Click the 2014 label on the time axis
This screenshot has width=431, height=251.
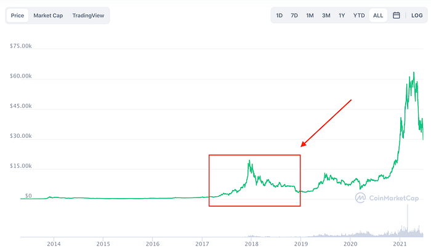54,244
